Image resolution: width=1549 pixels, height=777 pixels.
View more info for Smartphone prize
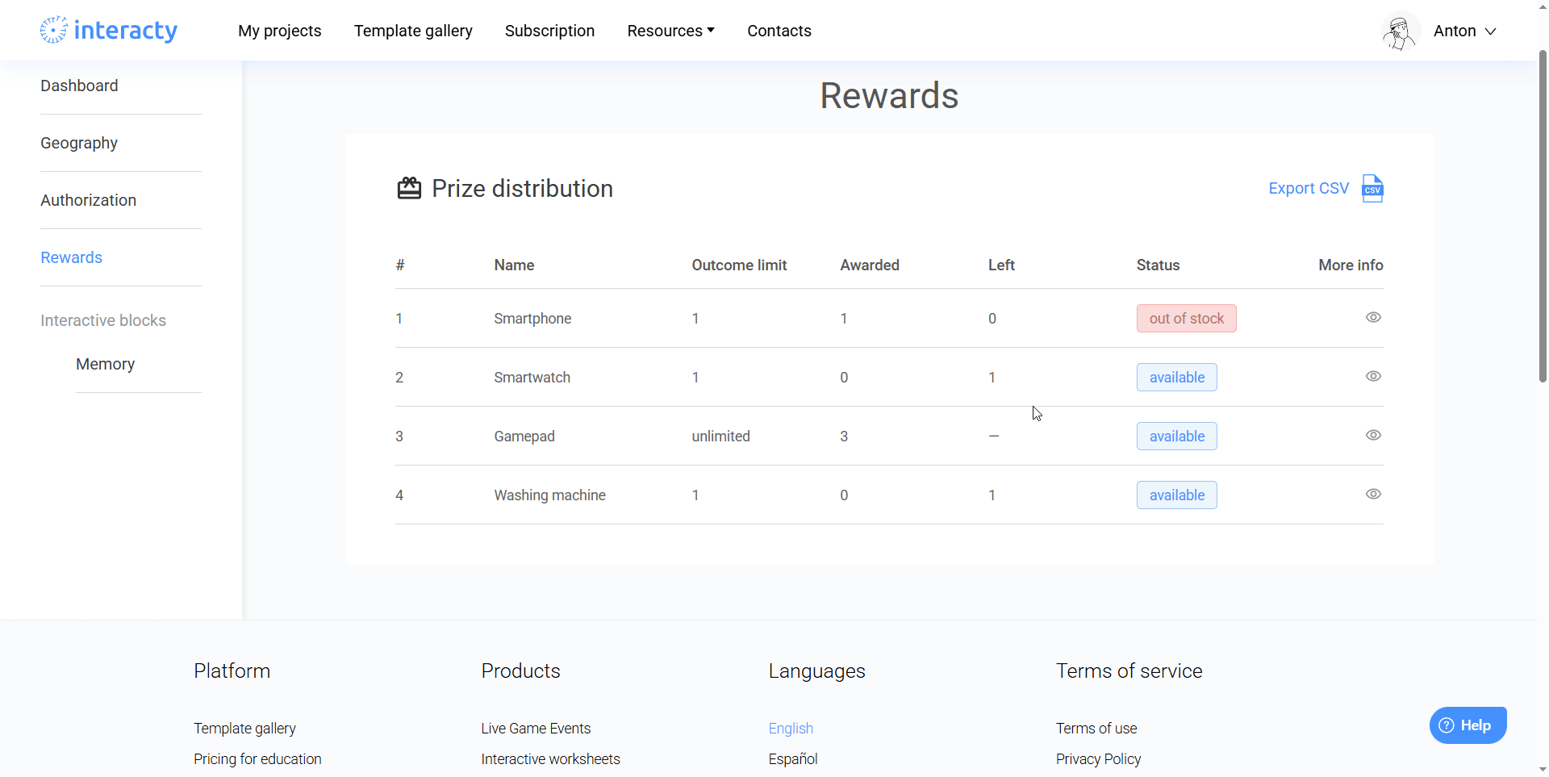click(1372, 318)
